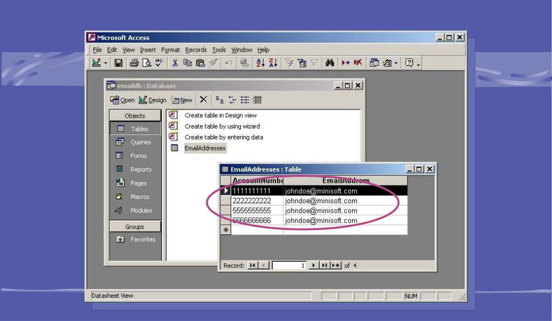Screen dimensions: 552x321
Task: Click the Undo arrow icon
Action: (x=229, y=63)
